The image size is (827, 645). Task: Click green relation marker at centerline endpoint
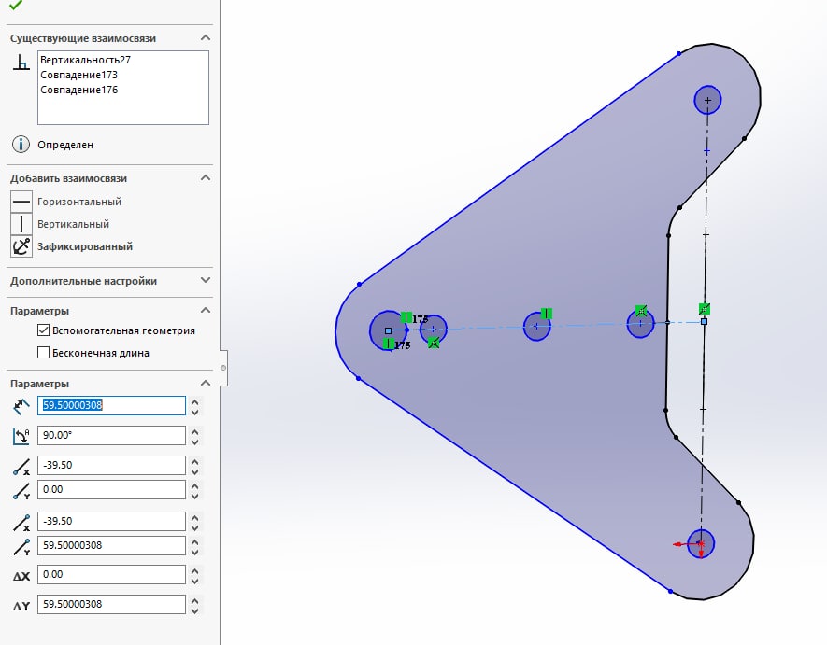(705, 308)
